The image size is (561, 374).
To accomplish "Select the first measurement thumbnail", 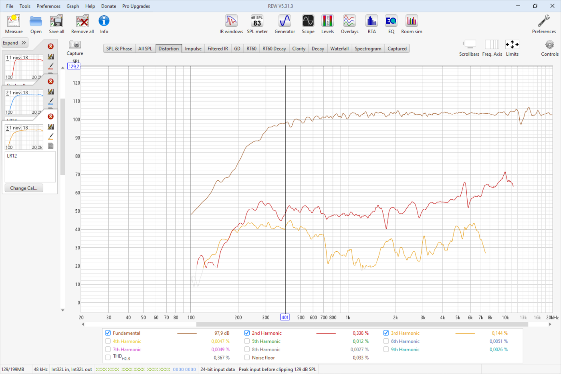I will click(x=24, y=67).
